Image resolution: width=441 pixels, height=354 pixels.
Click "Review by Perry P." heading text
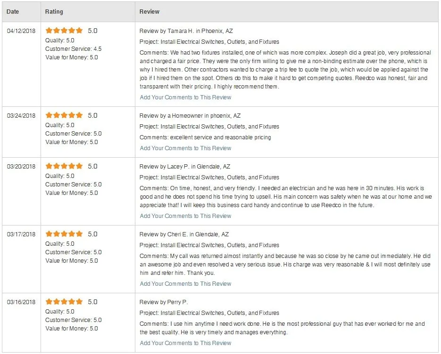tap(163, 302)
